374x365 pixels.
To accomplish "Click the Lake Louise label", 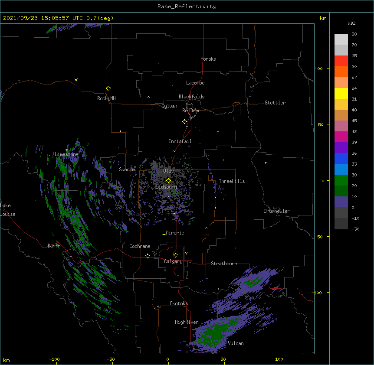I will (8, 210).
